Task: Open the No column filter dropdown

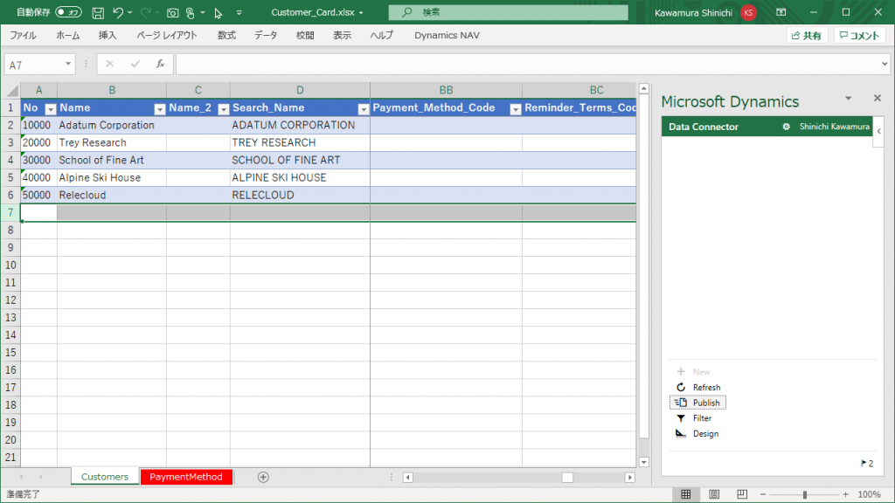Action: [x=50, y=109]
